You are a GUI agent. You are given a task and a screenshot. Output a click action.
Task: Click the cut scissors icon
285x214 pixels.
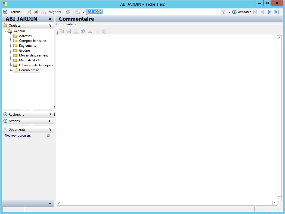pyautogui.click(x=90, y=32)
